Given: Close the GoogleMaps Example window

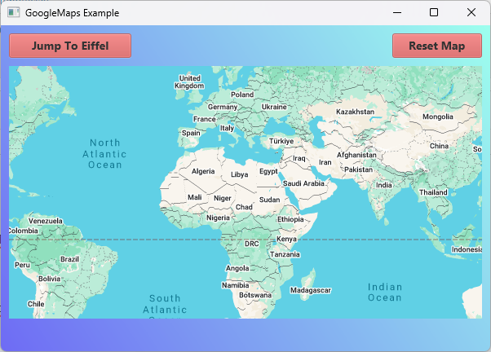Looking at the screenshot, I should (471, 12).
